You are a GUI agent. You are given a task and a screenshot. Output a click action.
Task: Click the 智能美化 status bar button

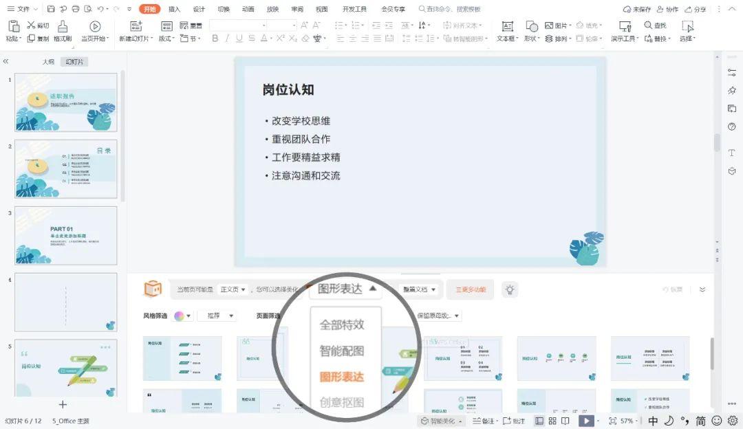tap(441, 421)
